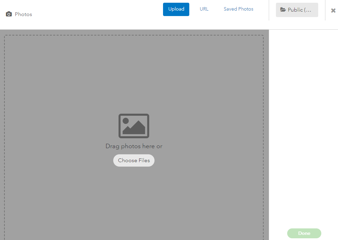Click the Choose Files button
The image size is (338, 240).
(134, 160)
